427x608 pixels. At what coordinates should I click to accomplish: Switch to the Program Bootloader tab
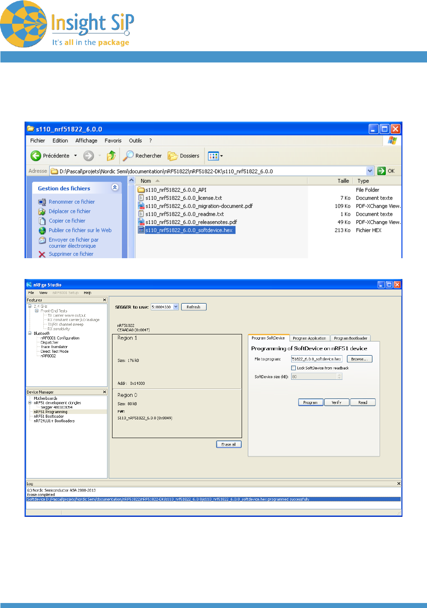(351, 338)
